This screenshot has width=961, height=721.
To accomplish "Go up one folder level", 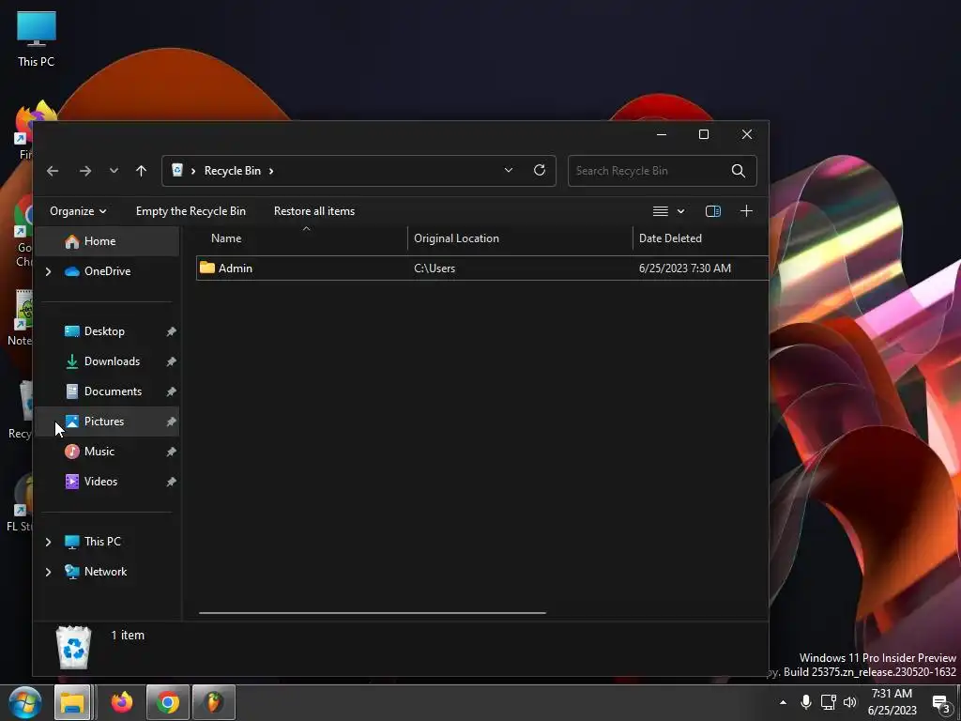I will click(141, 171).
